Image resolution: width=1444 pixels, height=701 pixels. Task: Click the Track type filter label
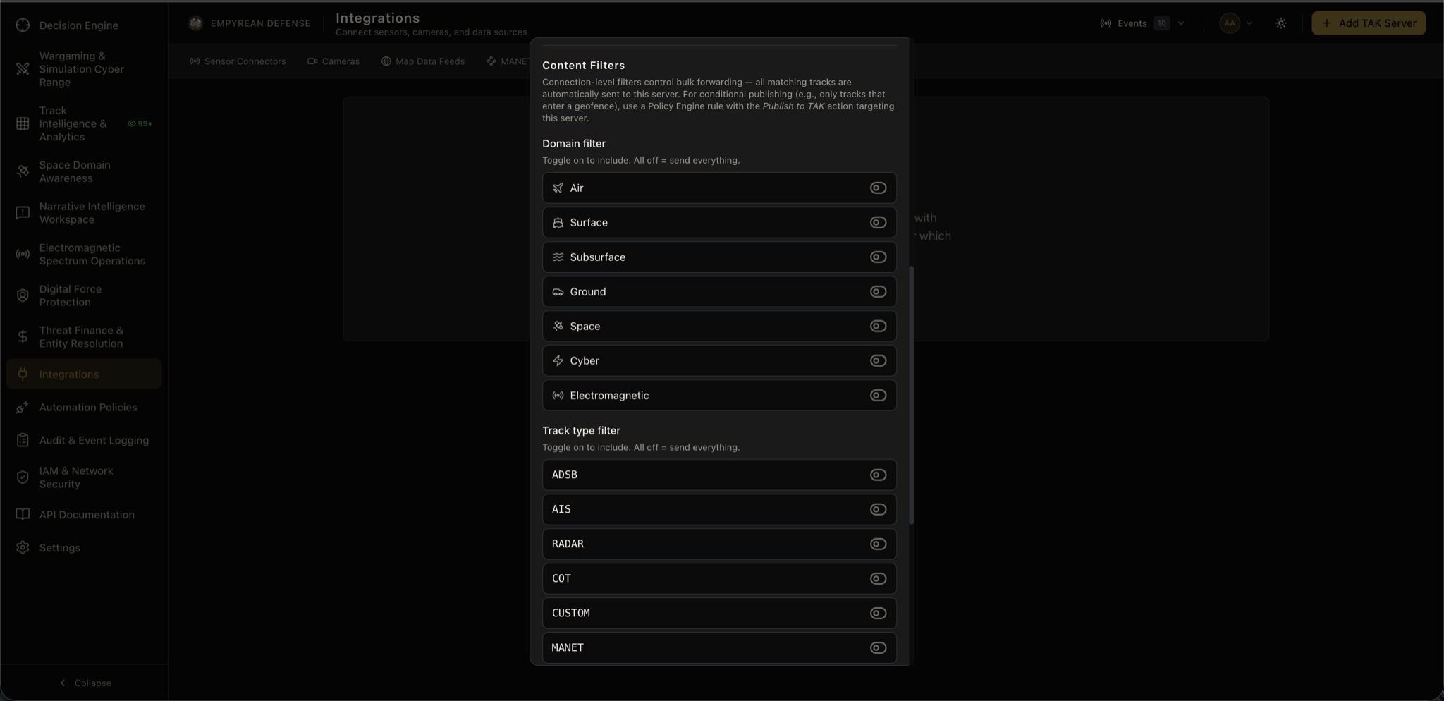pos(581,431)
